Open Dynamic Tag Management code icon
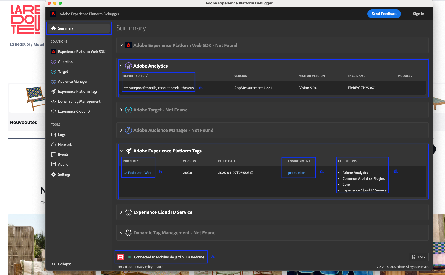Viewport: 445px width, 275px height. (53, 101)
